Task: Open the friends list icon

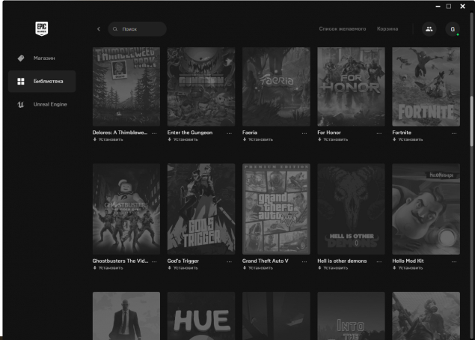Action: (429, 29)
